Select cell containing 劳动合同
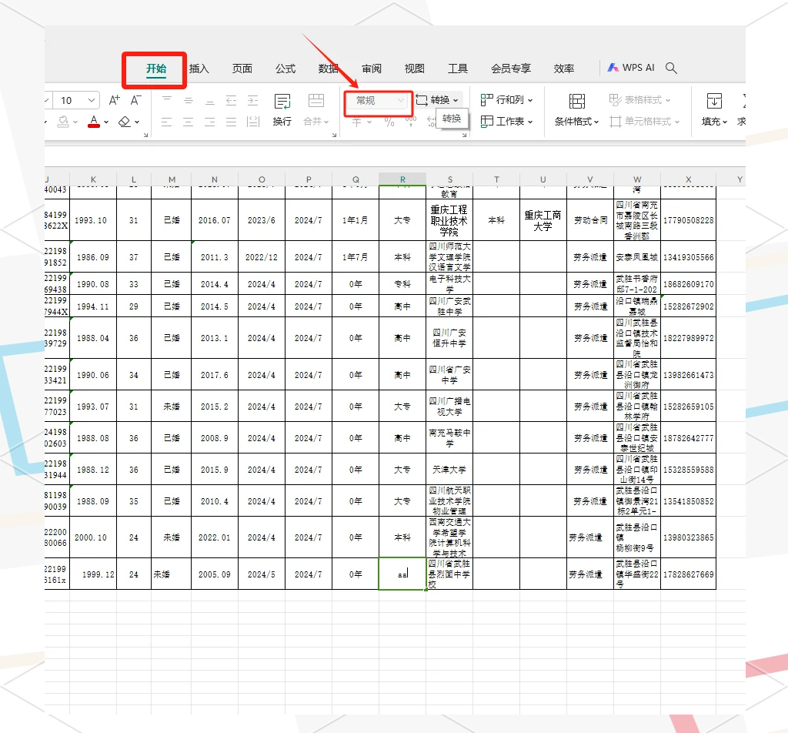 pyautogui.click(x=590, y=220)
